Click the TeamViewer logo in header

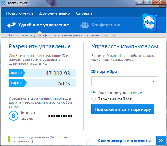tap(150, 23)
